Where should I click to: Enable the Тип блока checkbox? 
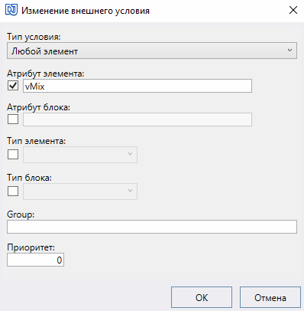coord(13,191)
